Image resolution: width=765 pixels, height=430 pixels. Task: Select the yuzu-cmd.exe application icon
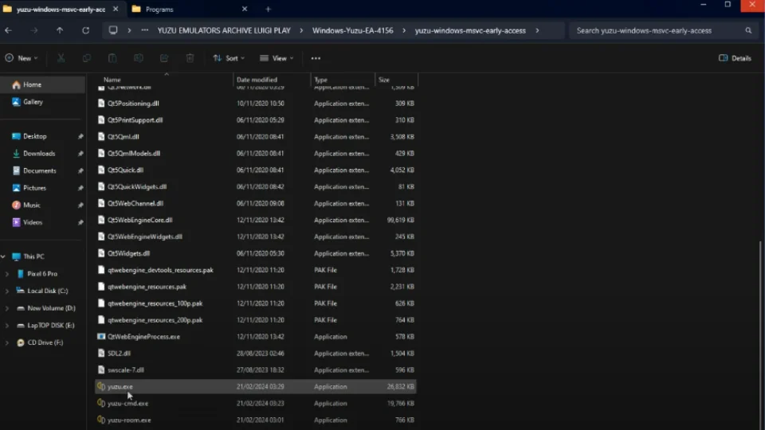pyautogui.click(x=101, y=403)
